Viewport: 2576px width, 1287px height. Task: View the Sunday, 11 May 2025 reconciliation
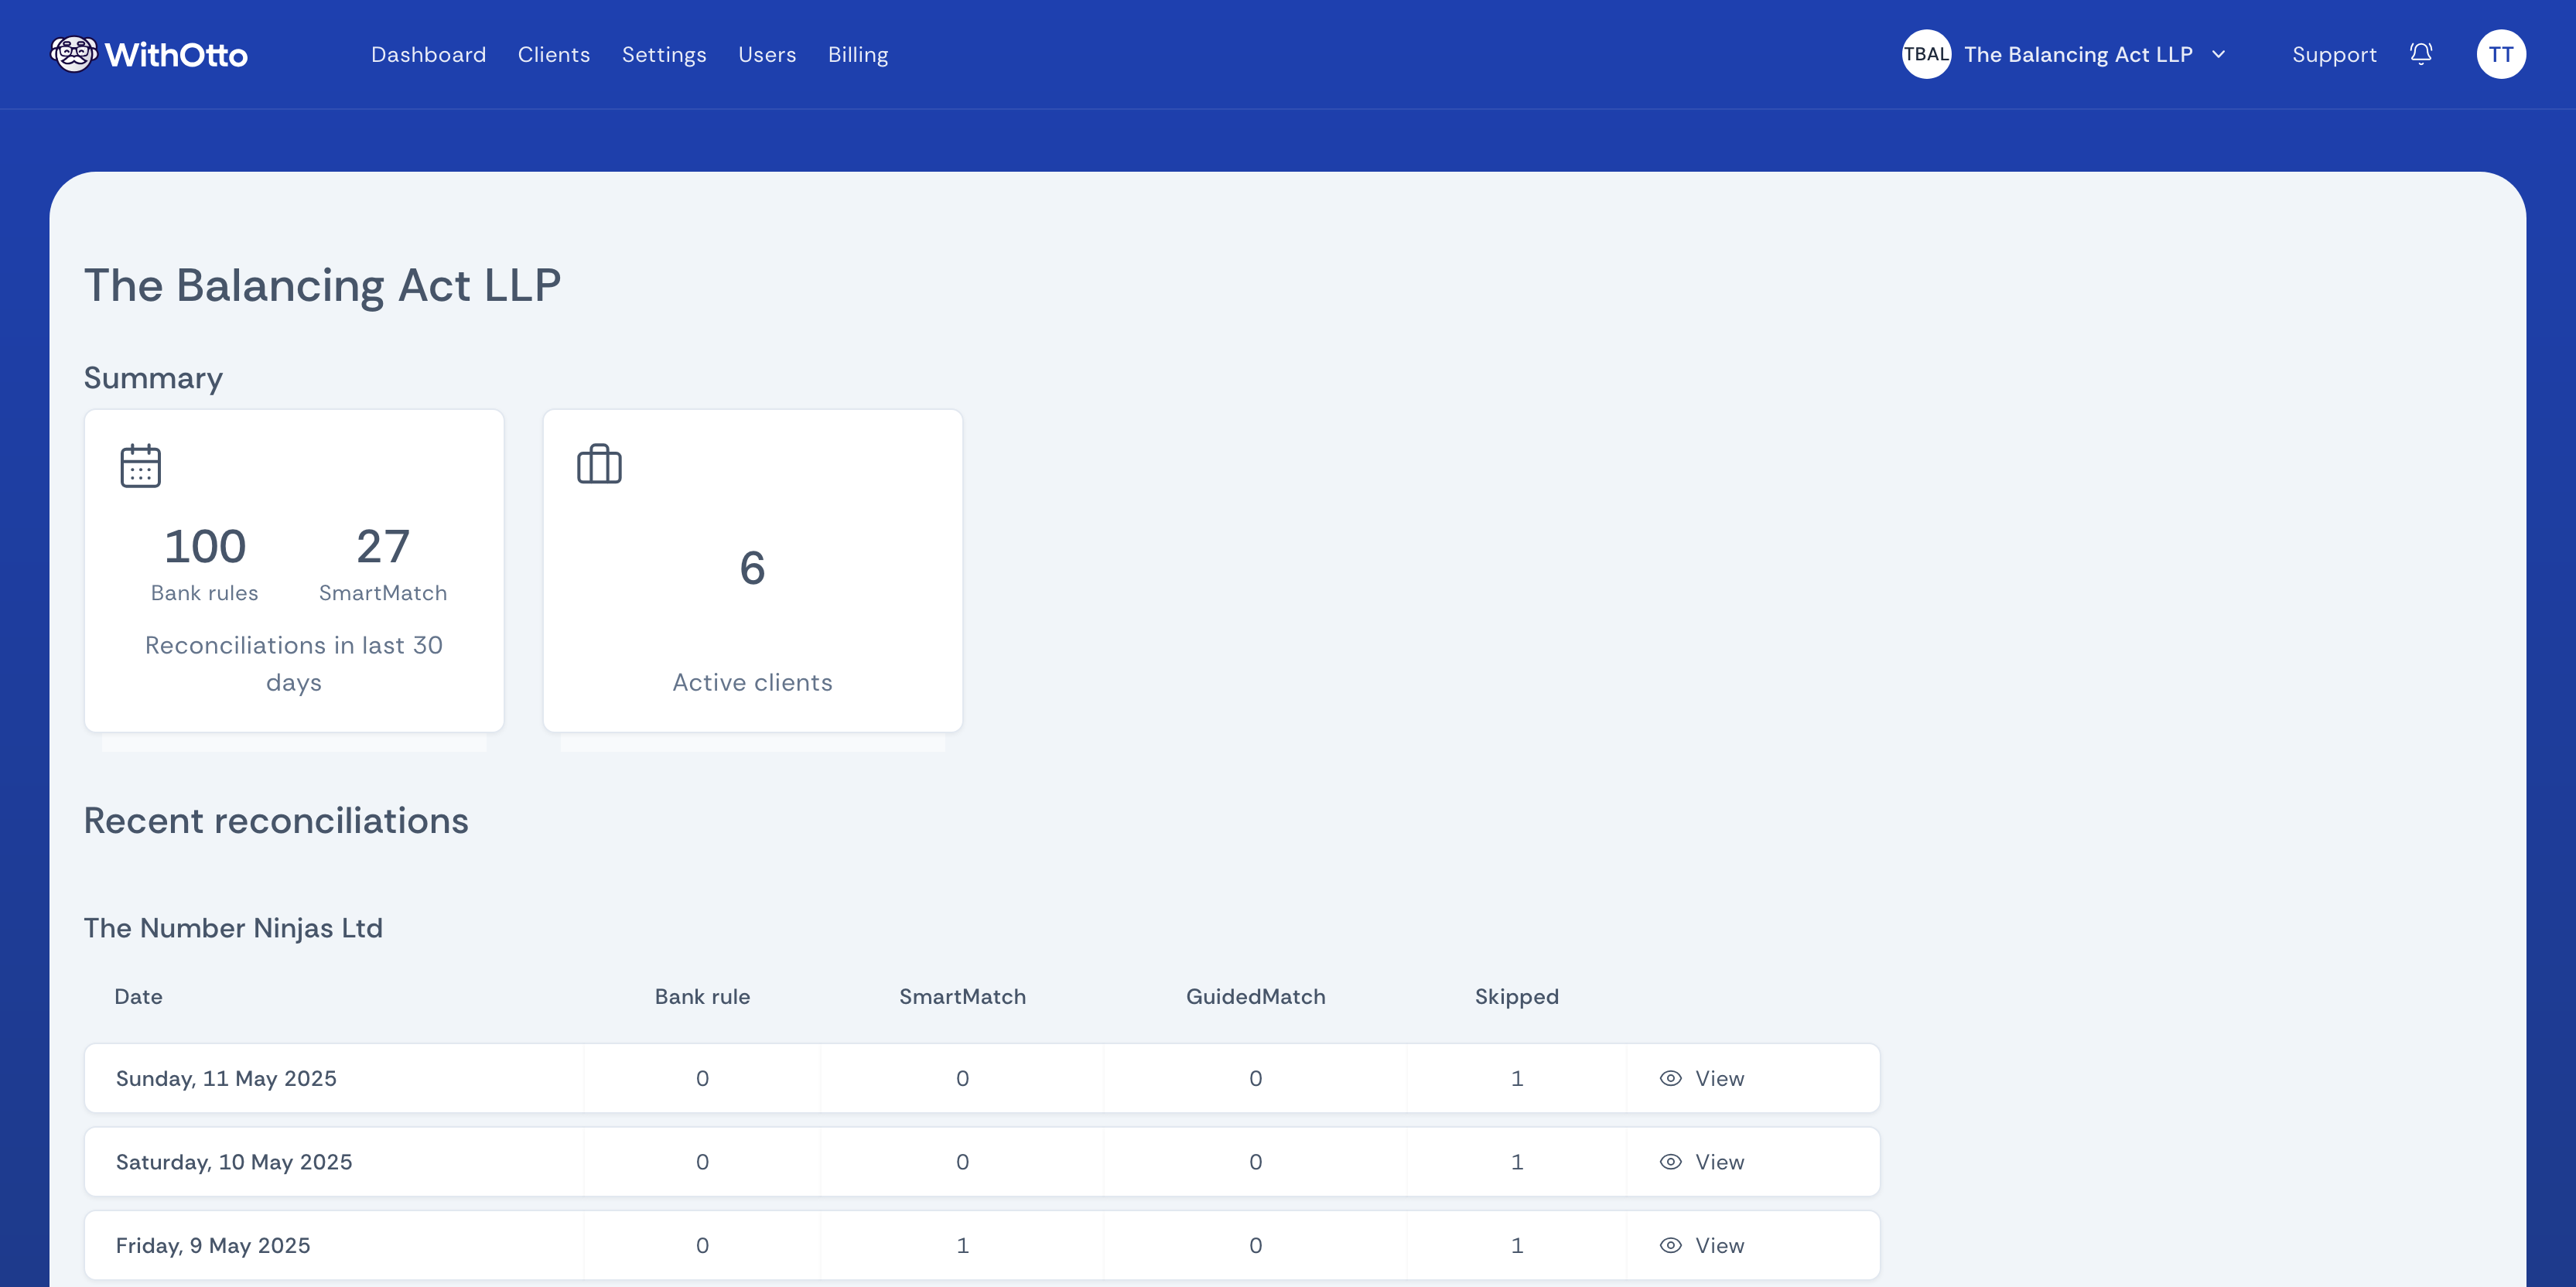click(1702, 1078)
